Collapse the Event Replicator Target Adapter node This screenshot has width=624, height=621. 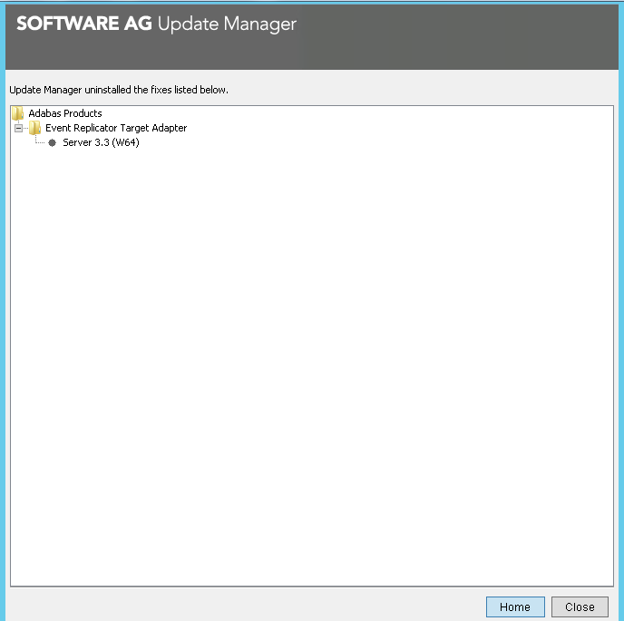[18, 128]
